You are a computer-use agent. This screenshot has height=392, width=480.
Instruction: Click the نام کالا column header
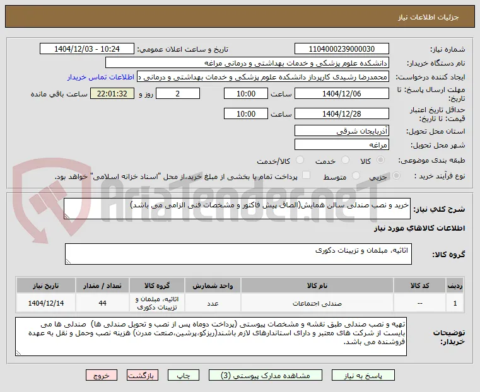pyautogui.click(x=317, y=285)
